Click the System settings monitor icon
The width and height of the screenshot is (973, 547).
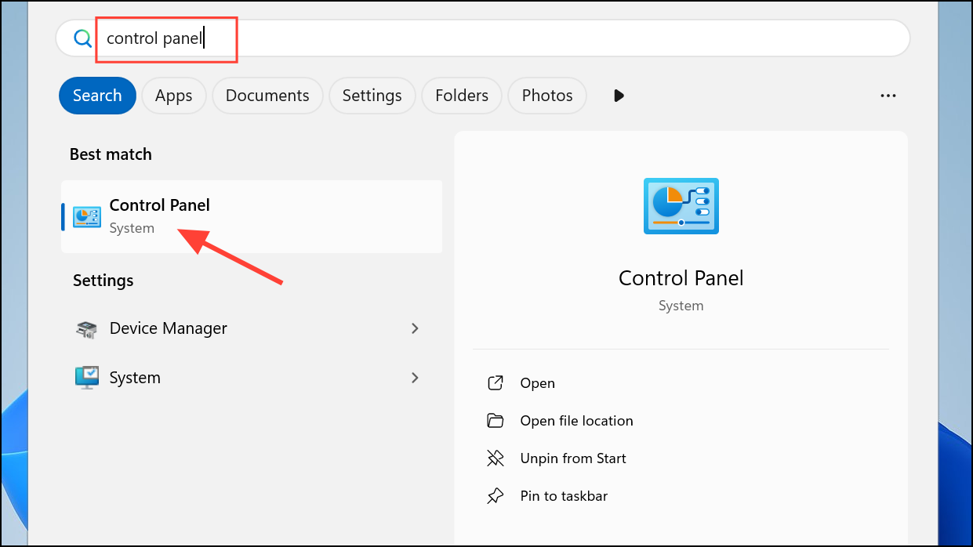click(x=86, y=378)
